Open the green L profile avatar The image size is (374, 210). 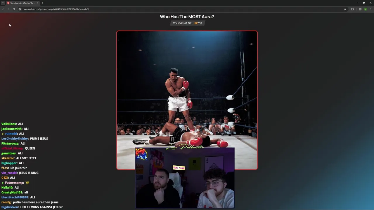point(366,9)
